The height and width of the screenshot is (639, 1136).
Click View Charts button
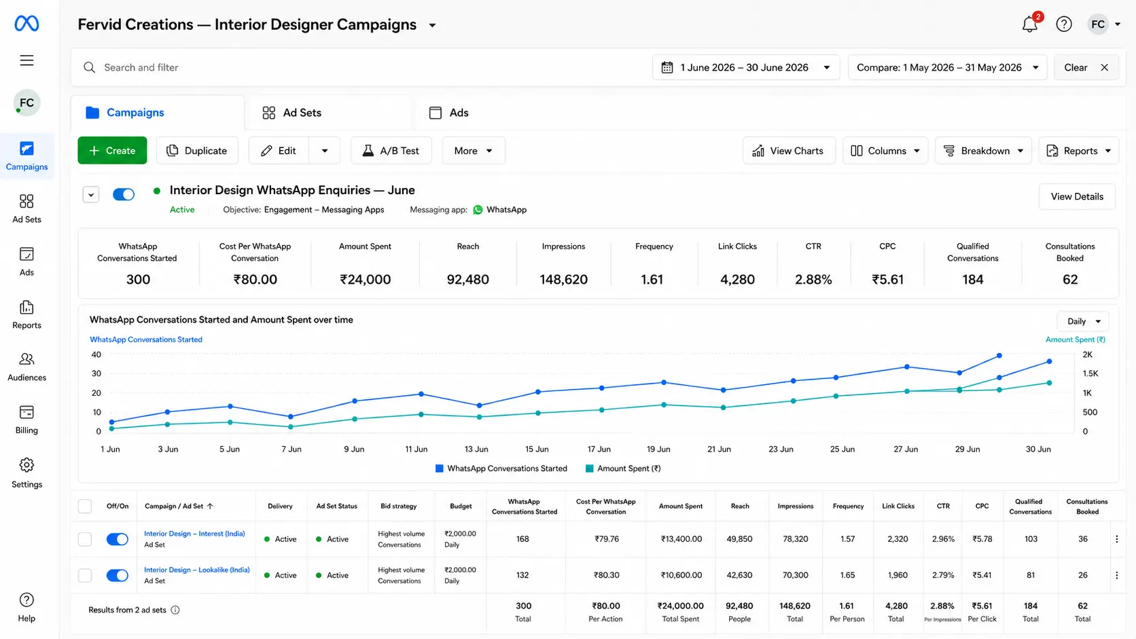click(x=789, y=151)
